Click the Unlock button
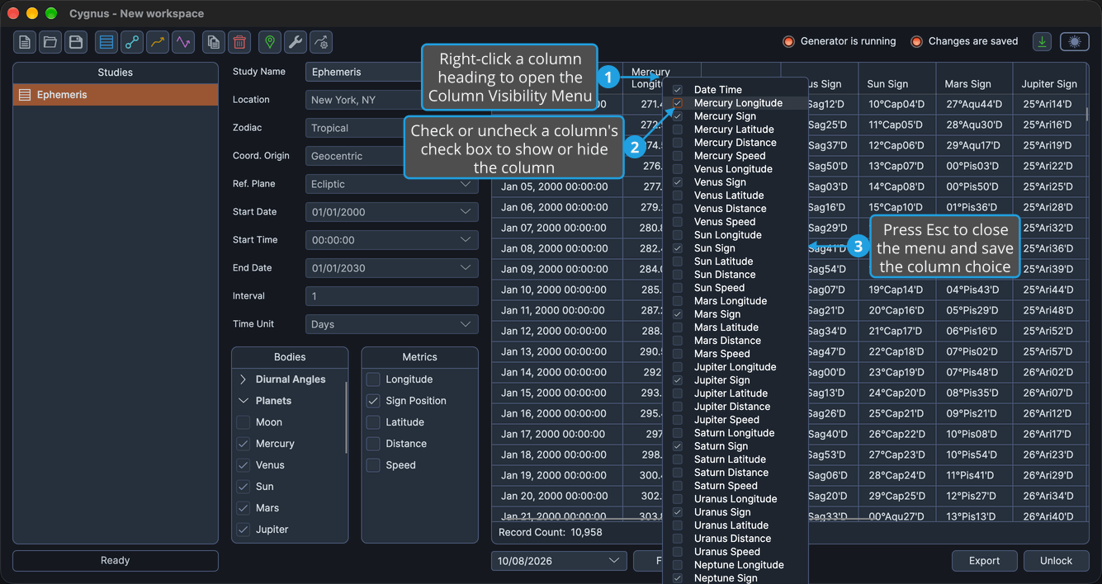 (1057, 561)
